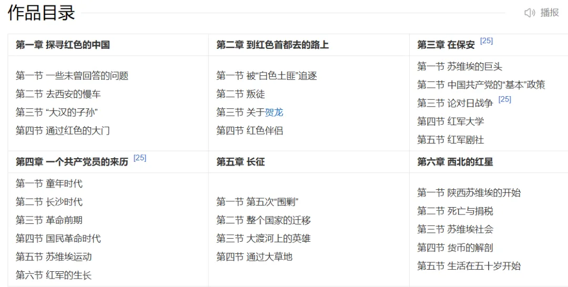Click the 播报 read-aloud label
The width and height of the screenshot is (568, 287).
tap(550, 13)
